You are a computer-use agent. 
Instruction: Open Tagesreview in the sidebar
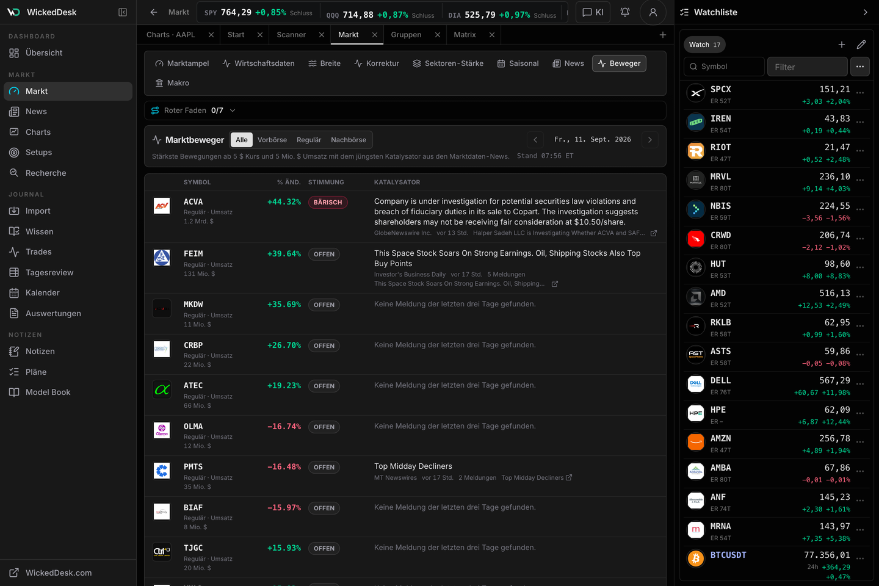pos(68,272)
